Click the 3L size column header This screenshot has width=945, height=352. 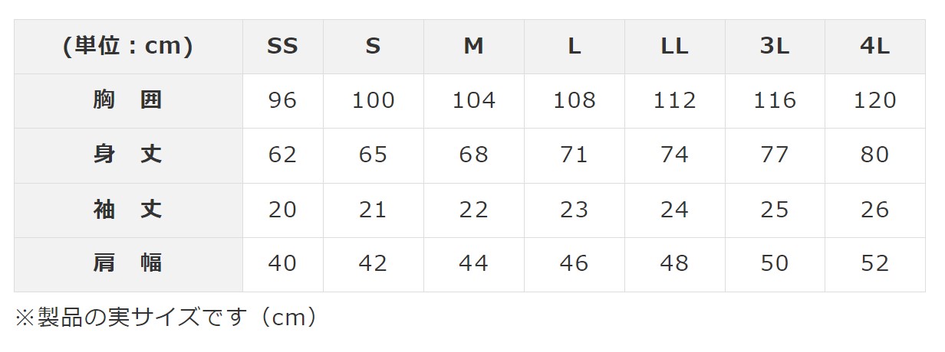click(774, 47)
